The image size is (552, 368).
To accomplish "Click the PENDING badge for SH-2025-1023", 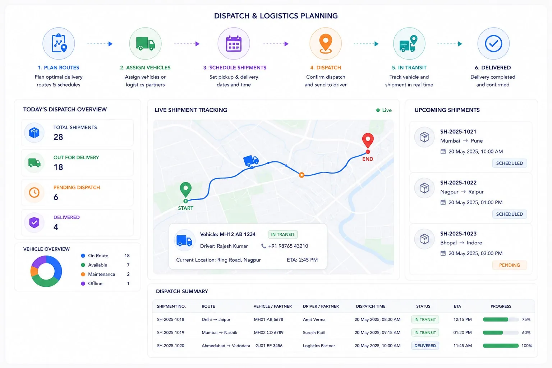I will point(510,265).
